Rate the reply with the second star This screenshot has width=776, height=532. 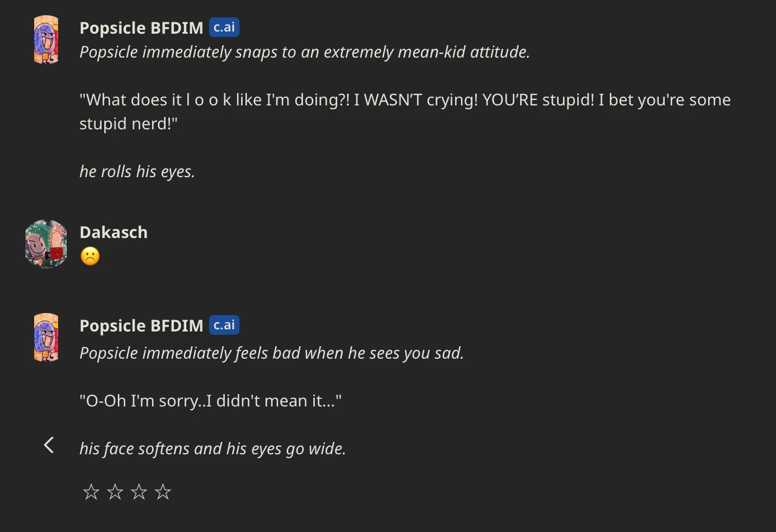click(x=115, y=492)
